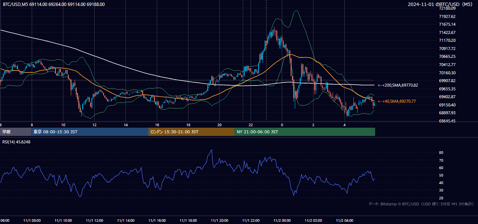Click the 72180.09 price axis label
The height and width of the screenshot is (224, 478).
pyautogui.click(x=447, y=8)
